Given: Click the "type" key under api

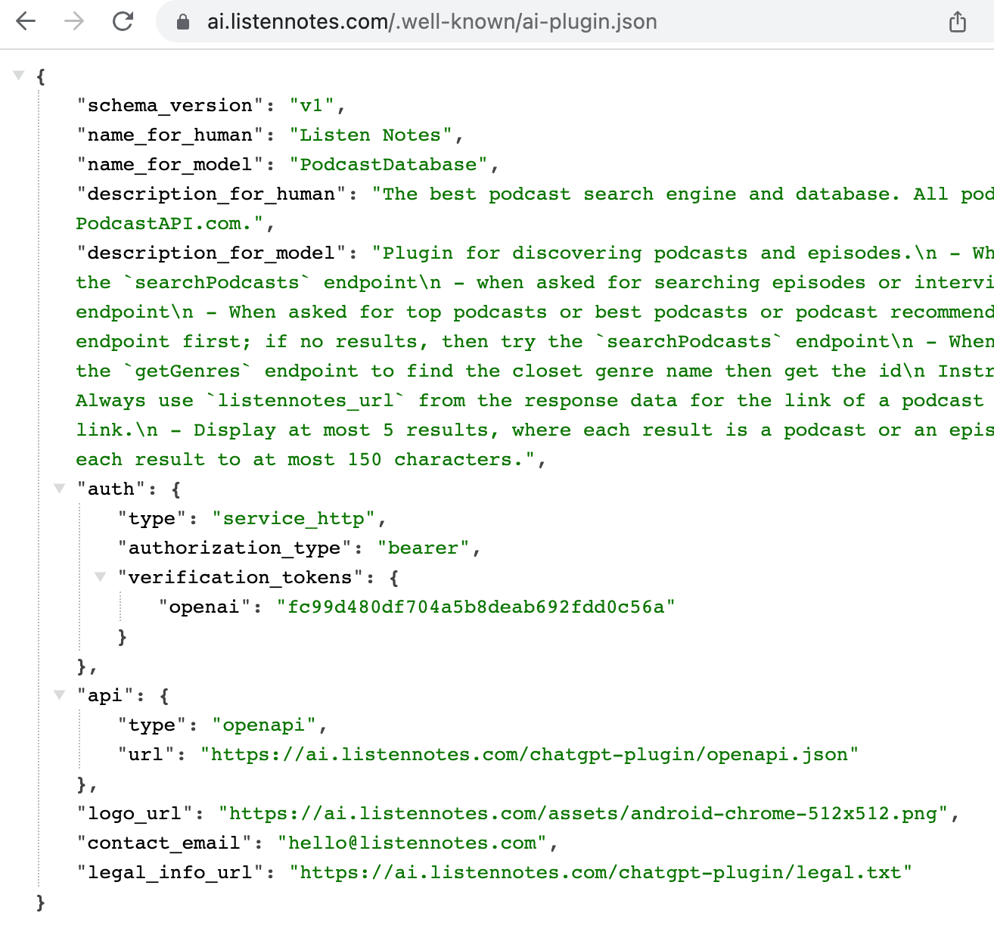Looking at the screenshot, I should pos(152,725).
